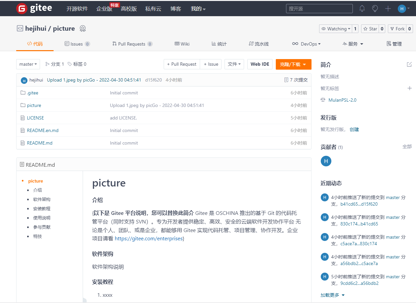Click the lightbulb icon in header

coord(375,9)
